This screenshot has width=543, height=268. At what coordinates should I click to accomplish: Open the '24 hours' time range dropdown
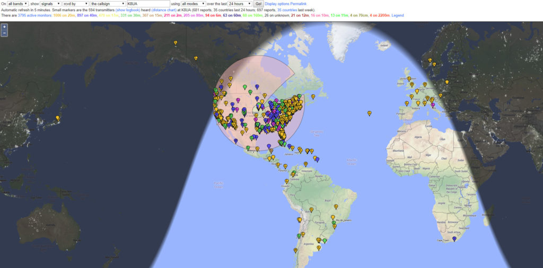(240, 4)
